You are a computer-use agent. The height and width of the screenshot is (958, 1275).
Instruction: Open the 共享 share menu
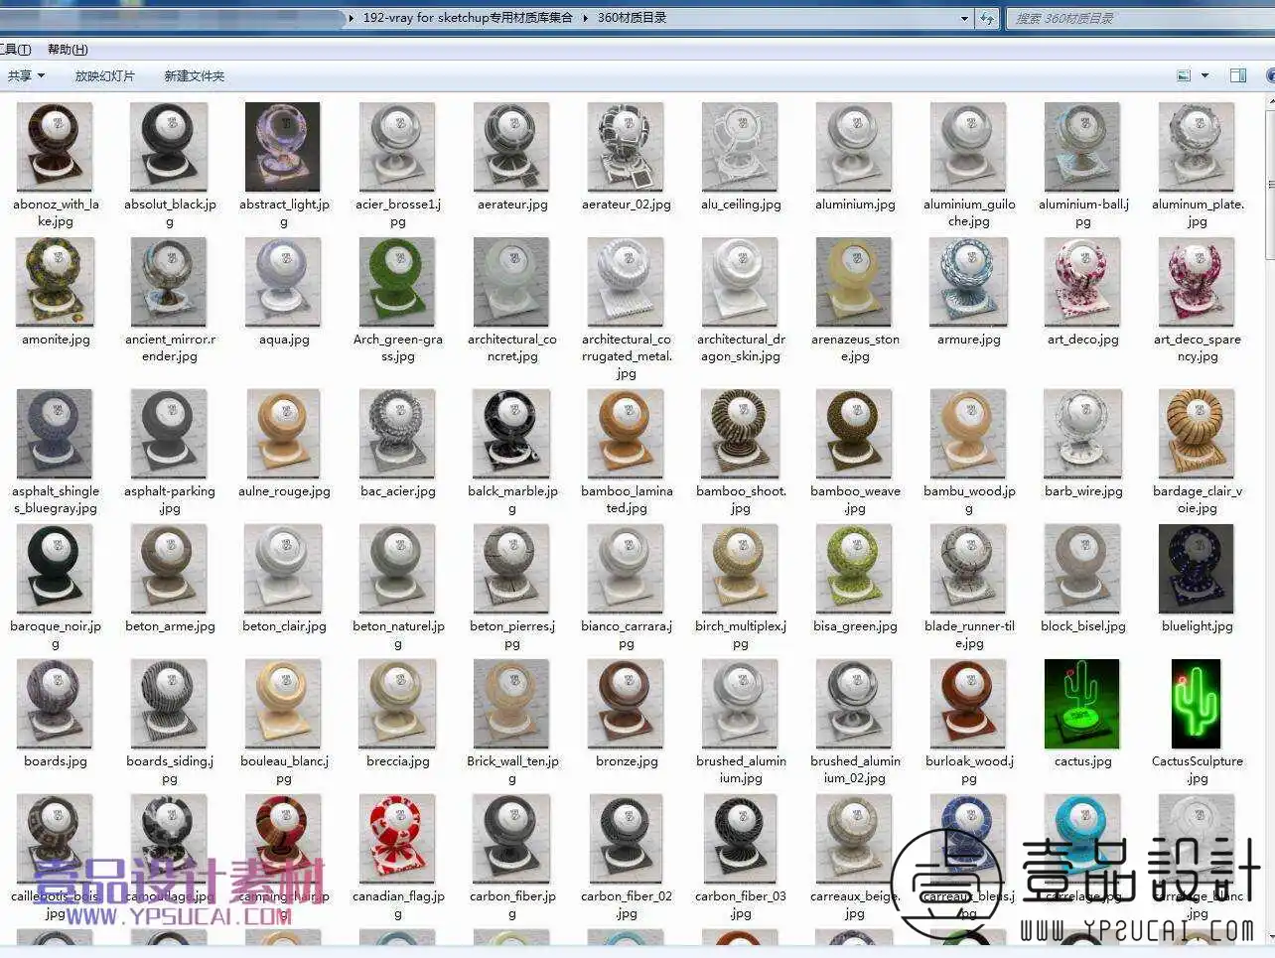[x=26, y=75]
